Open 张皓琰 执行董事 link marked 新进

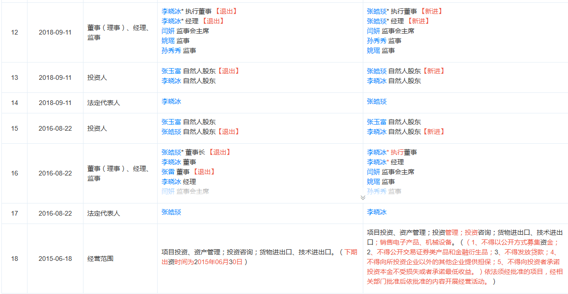(376, 11)
